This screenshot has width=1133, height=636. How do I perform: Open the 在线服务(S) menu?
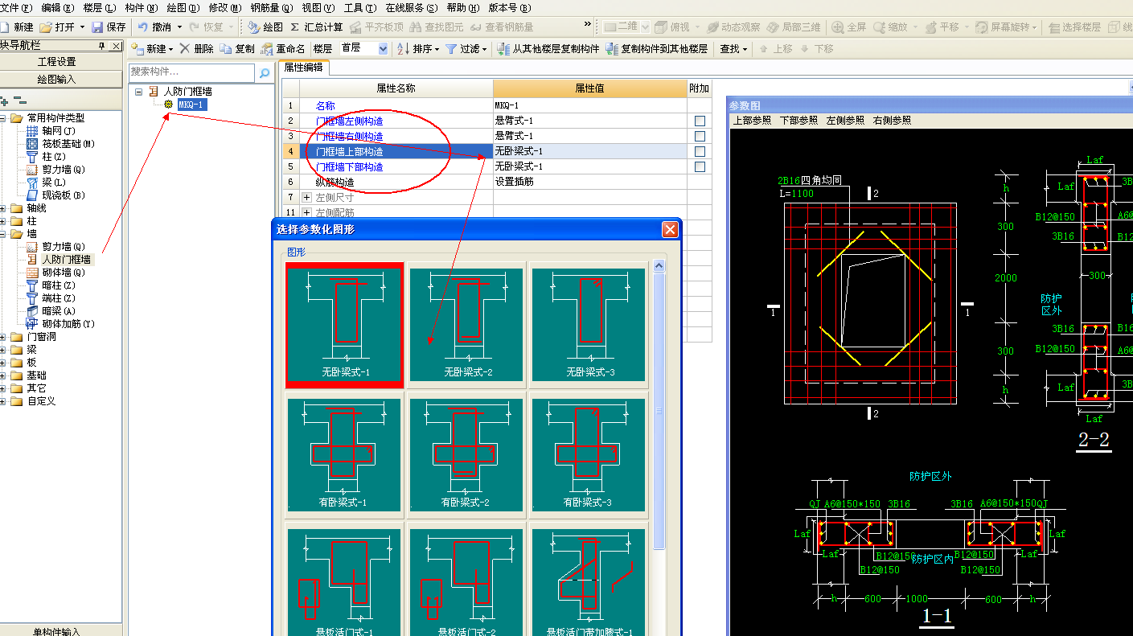412,7
